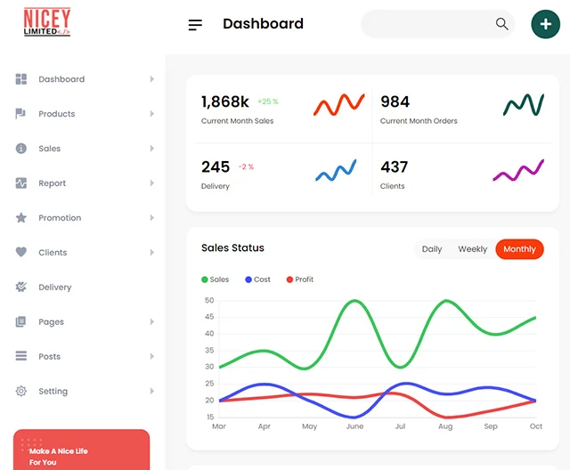Open the Dashboard menu item

click(61, 79)
